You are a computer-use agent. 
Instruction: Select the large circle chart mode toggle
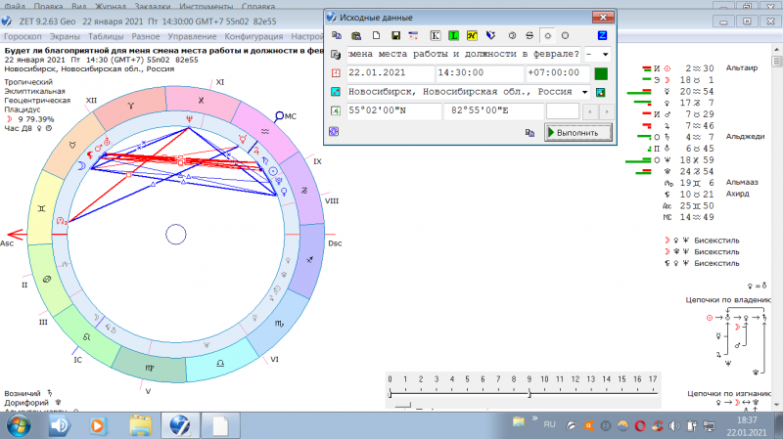[x=564, y=35]
